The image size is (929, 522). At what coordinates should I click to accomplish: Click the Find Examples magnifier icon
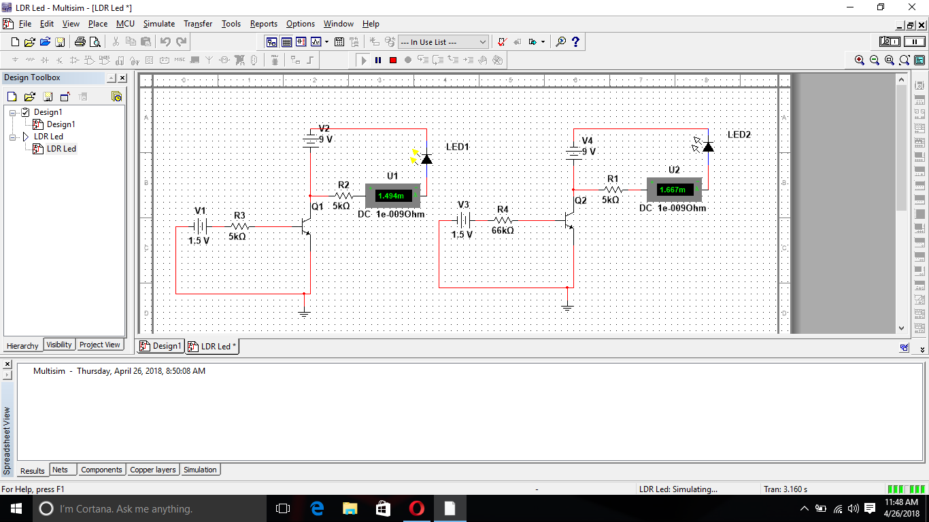click(561, 42)
